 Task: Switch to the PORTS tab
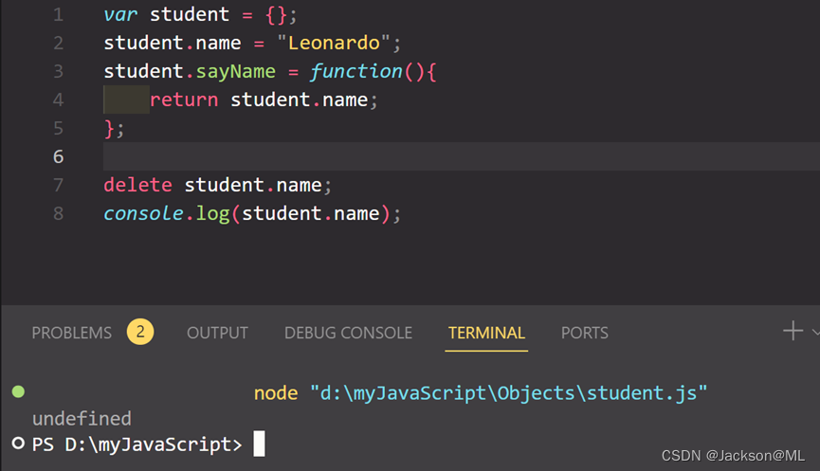[x=584, y=333]
